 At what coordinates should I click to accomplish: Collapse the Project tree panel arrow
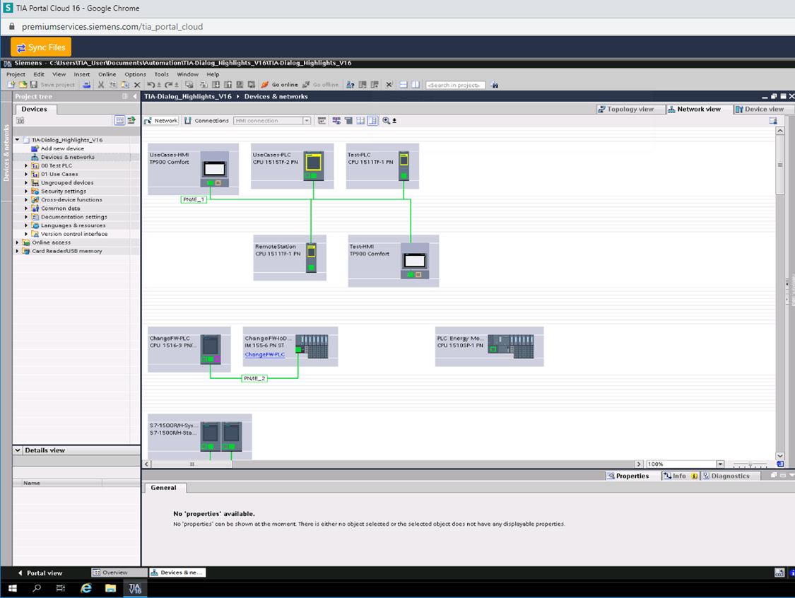(x=135, y=96)
